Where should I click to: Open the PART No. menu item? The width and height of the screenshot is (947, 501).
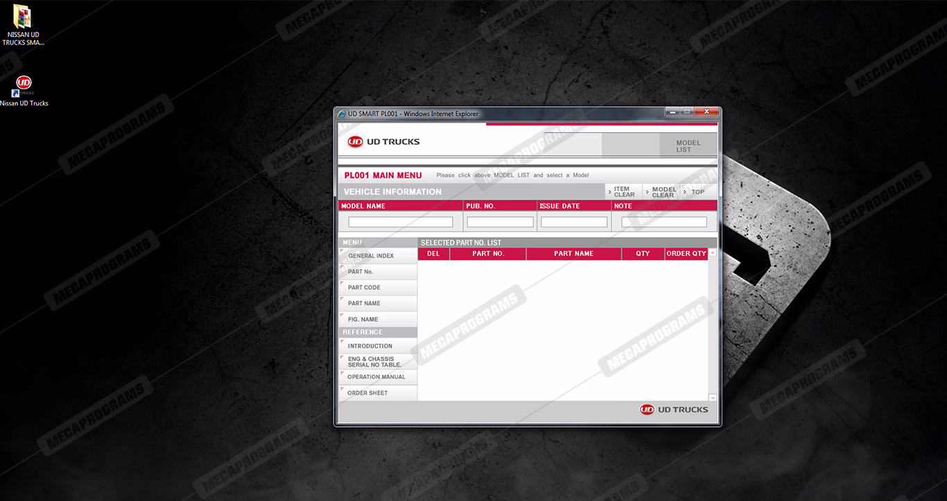[x=379, y=272]
